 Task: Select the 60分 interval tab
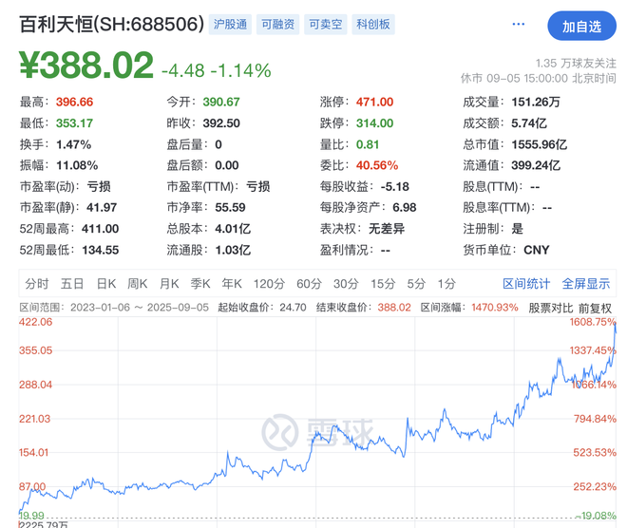coord(309,283)
